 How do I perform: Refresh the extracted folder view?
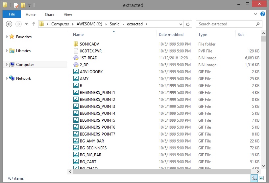[x=188, y=24]
